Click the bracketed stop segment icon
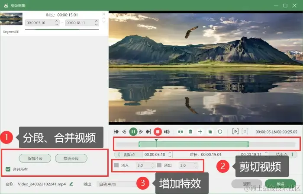The image size is (303, 194). [x=245, y=131]
